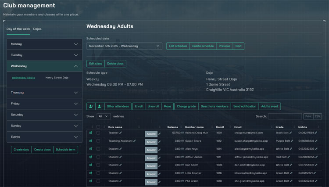329x187 pixels.
Task: Open the Show entries 'All' dropdown
Action: pyautogui.click(x=104, y=116)
